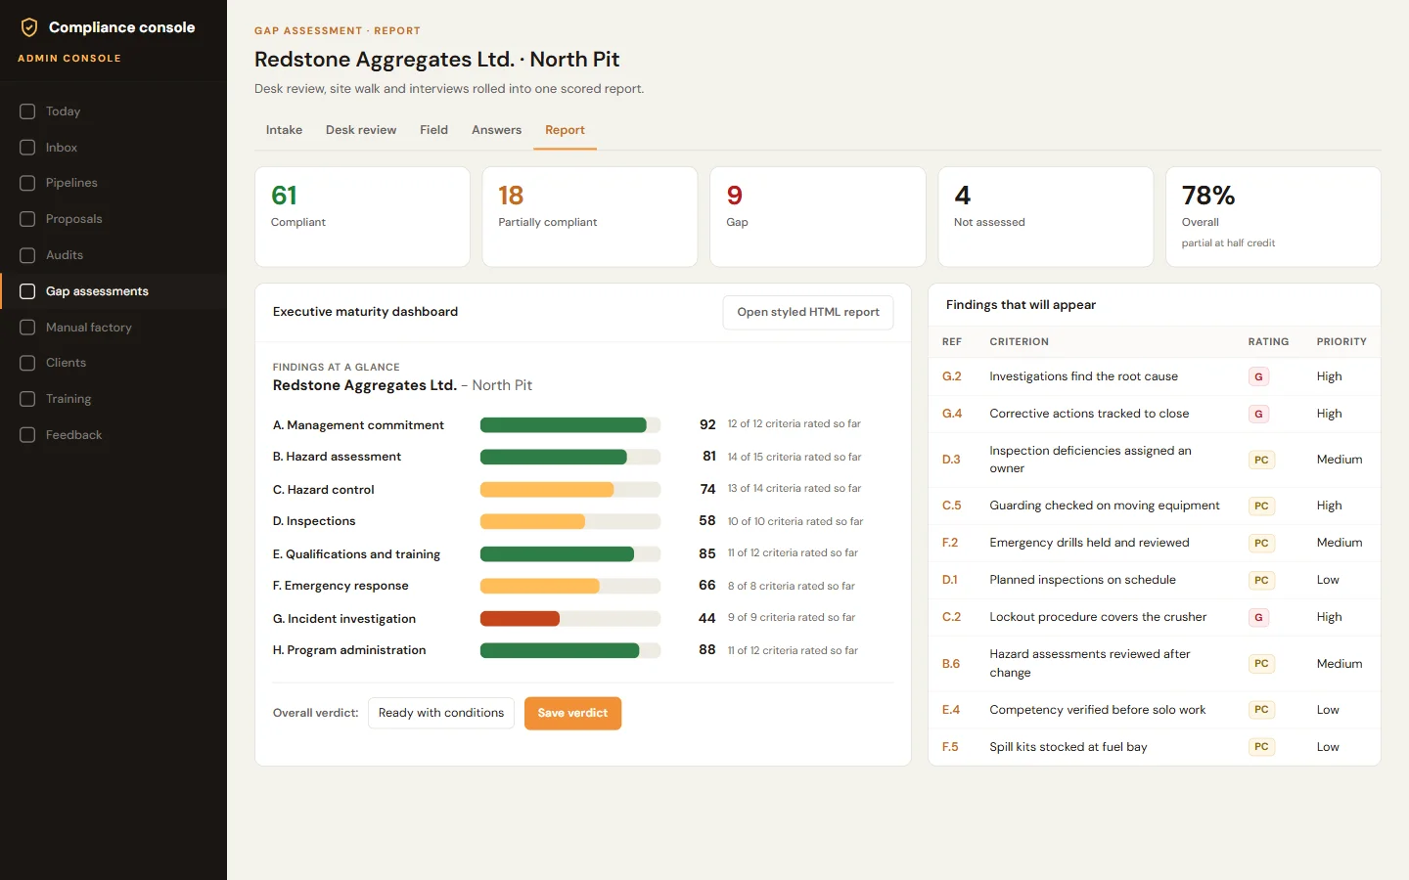Click the Incident investigation progress bar

pyautogui.click(x=570, y=619)
